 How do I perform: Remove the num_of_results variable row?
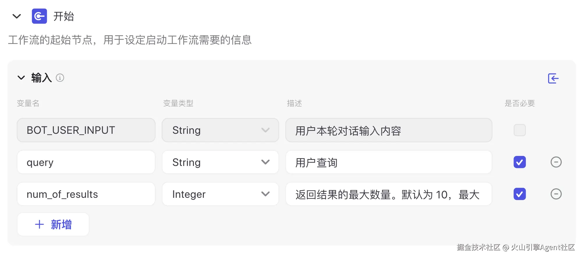pos(556,194)
